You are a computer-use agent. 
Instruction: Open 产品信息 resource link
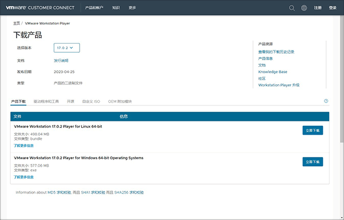(x=265, y=58)
